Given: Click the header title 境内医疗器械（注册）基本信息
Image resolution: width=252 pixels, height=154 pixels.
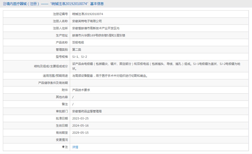Looking at the screenshot, I should [x=55, y=4].
